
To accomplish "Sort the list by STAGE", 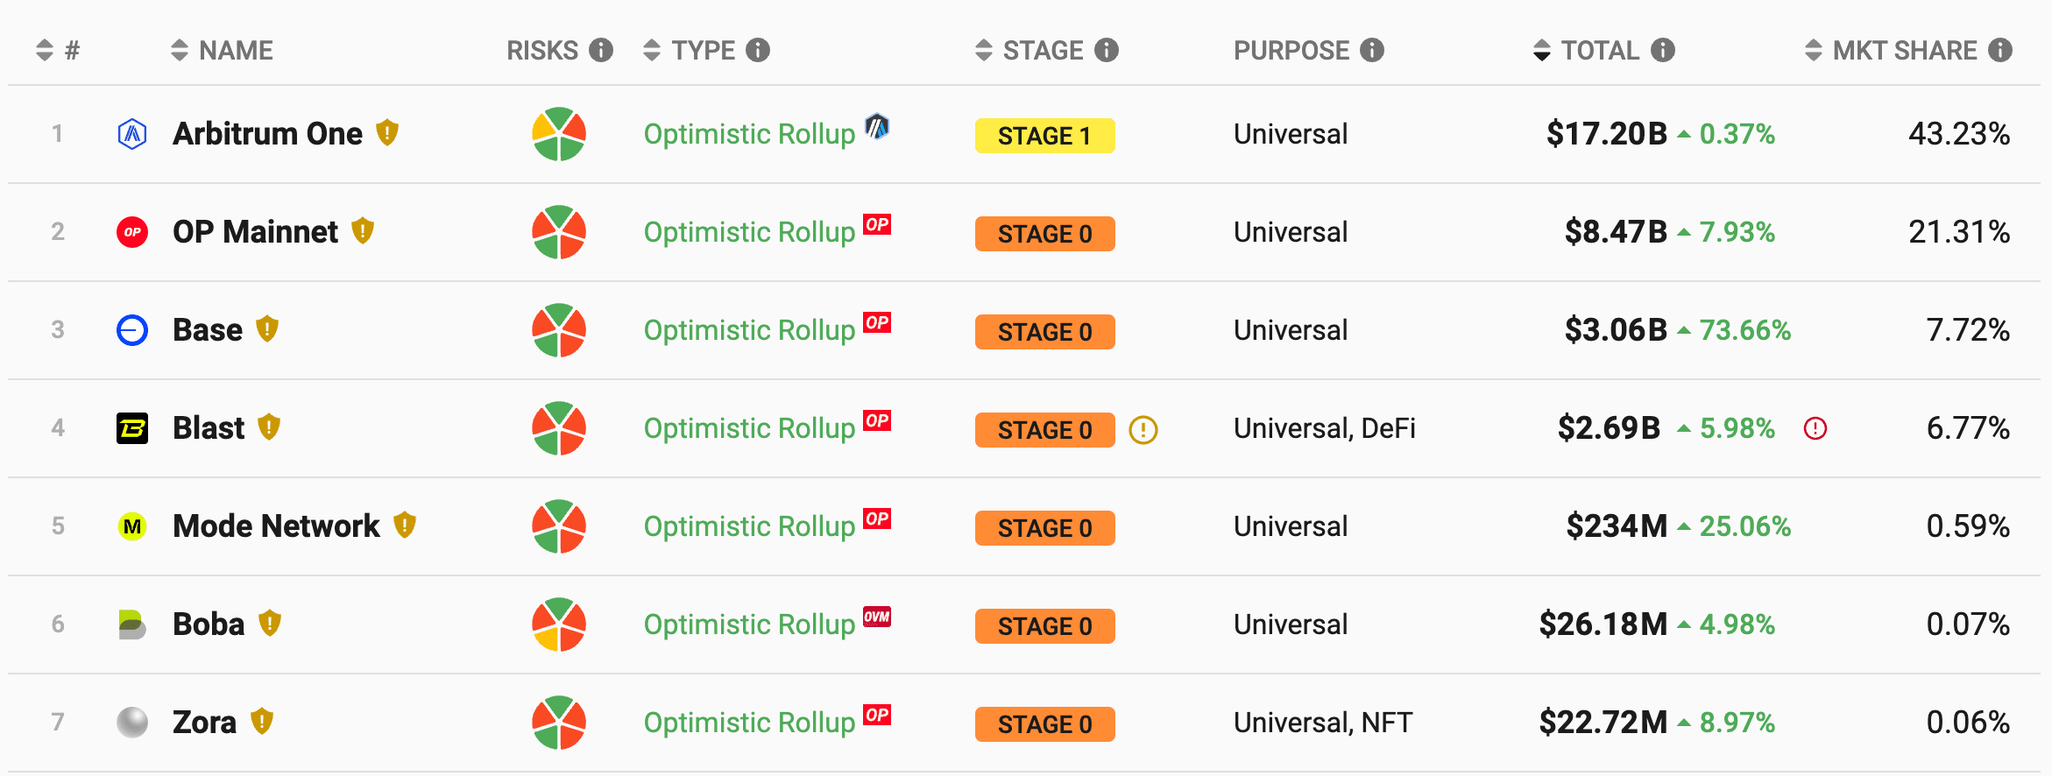I will coord(1030,50).
